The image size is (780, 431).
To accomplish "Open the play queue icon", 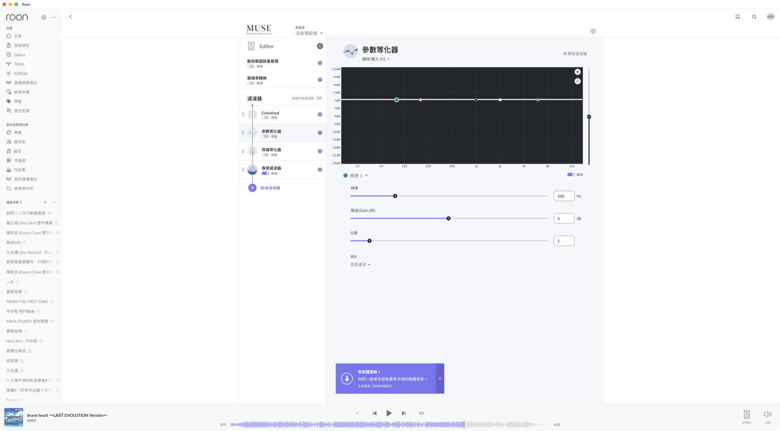I will click(422, 413).
